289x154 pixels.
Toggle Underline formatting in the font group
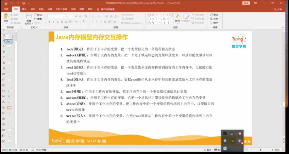pyautogui.click(x=57, y=22)
